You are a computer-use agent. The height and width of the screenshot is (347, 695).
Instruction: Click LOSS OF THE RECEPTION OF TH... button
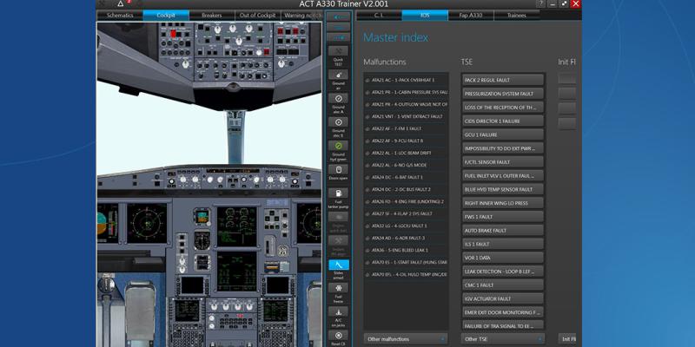(x=503, y=107)
